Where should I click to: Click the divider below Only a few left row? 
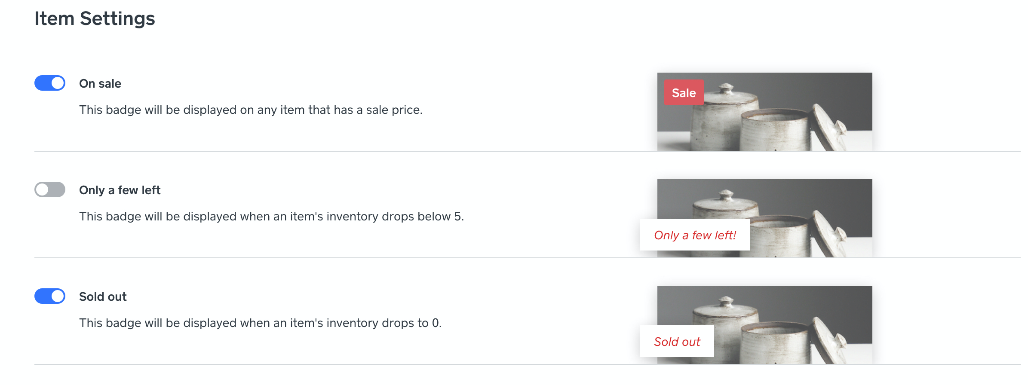pos(344,258)
